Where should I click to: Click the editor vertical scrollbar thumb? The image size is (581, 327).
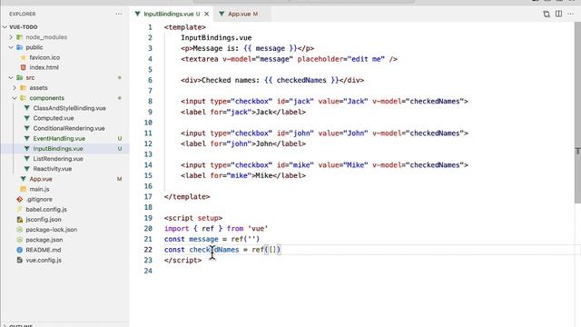click(x=577, y=113)
